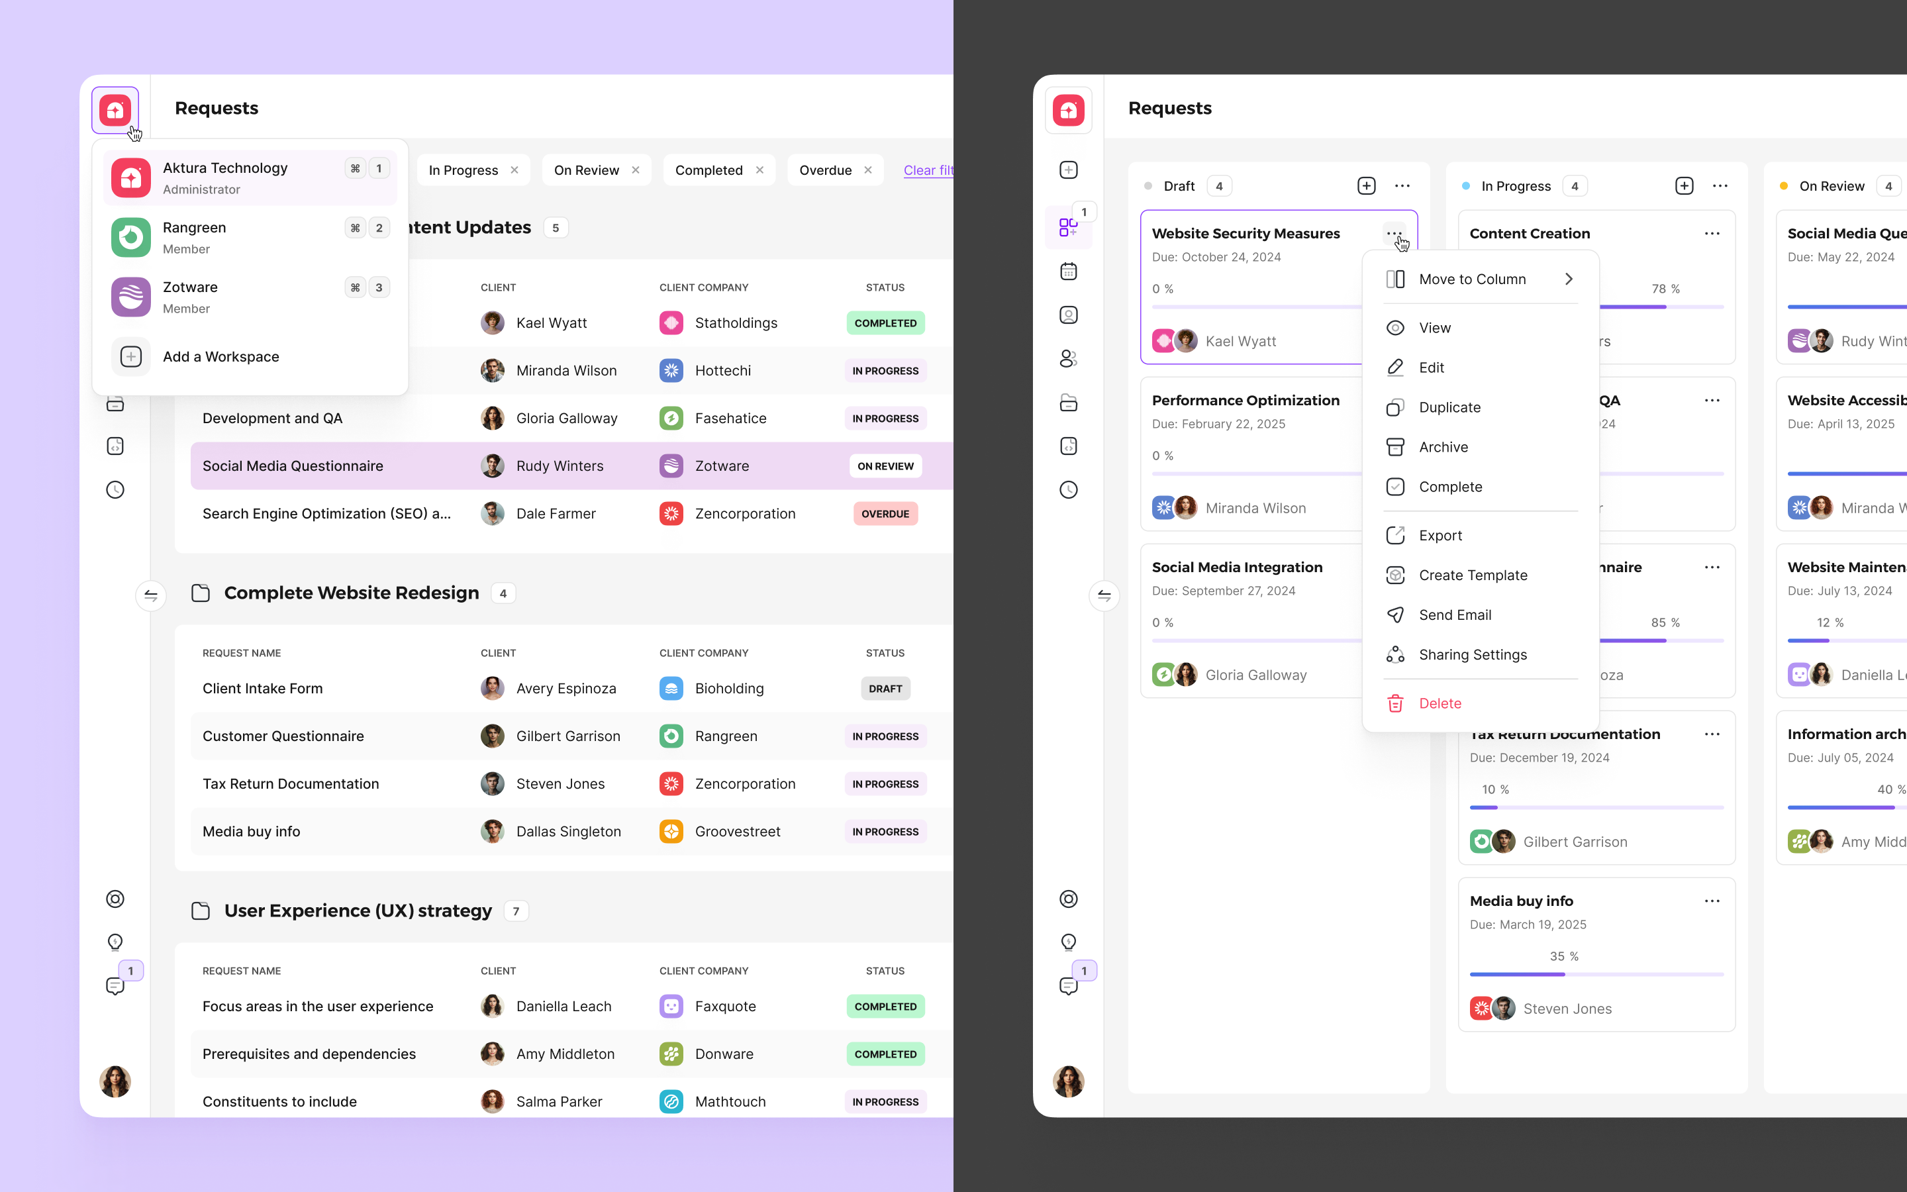The width and height of the screenshot is (1907, 1192).
Task: Click workspace logo in right dark panel
Action: [x=1069, y=111]
